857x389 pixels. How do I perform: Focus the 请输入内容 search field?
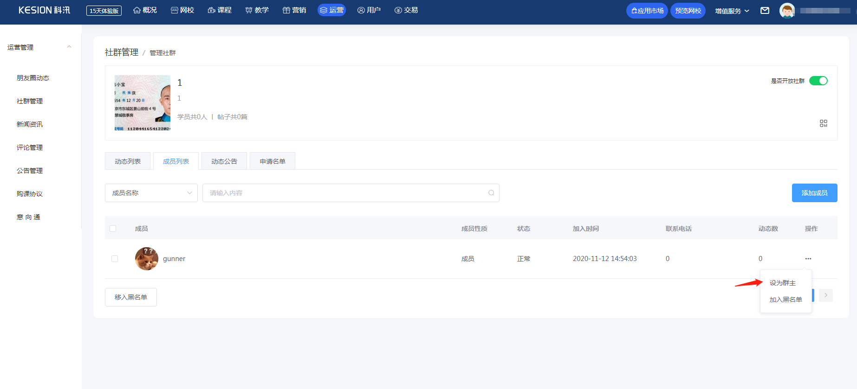click(346, 193)
